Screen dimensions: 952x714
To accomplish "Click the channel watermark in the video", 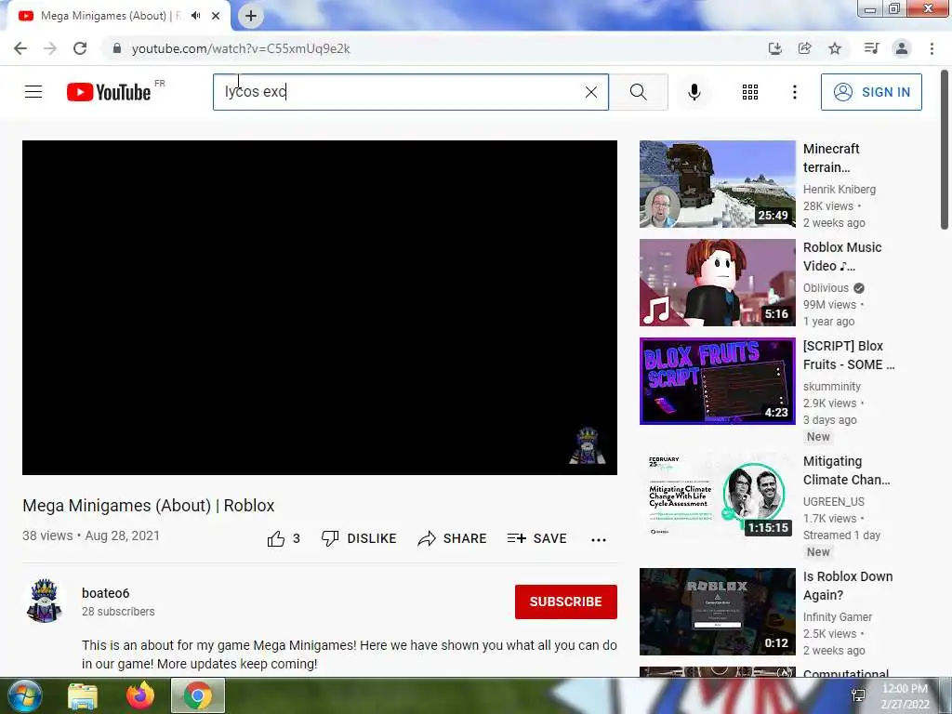I will click(x=588, y=445).
